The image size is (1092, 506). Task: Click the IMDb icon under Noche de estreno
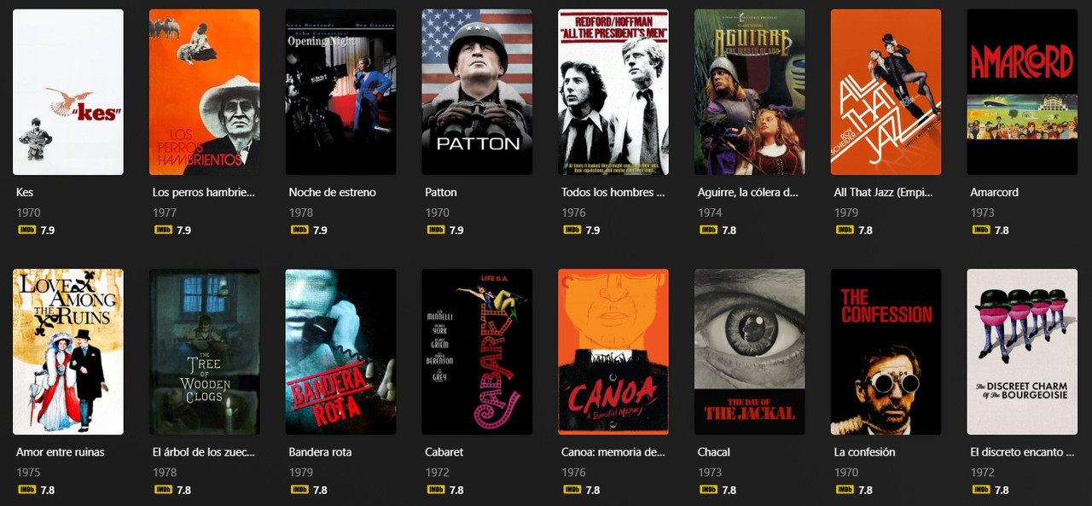pos(299,230)
